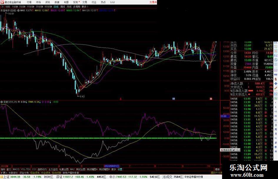
Task: Click the 2022/06/01/三 date label on time axis
Action: (x=112, y=166)
